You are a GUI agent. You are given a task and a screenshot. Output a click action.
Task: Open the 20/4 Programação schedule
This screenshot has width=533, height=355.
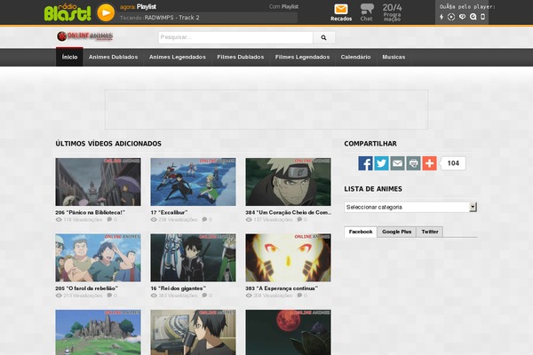pos(392,12)
